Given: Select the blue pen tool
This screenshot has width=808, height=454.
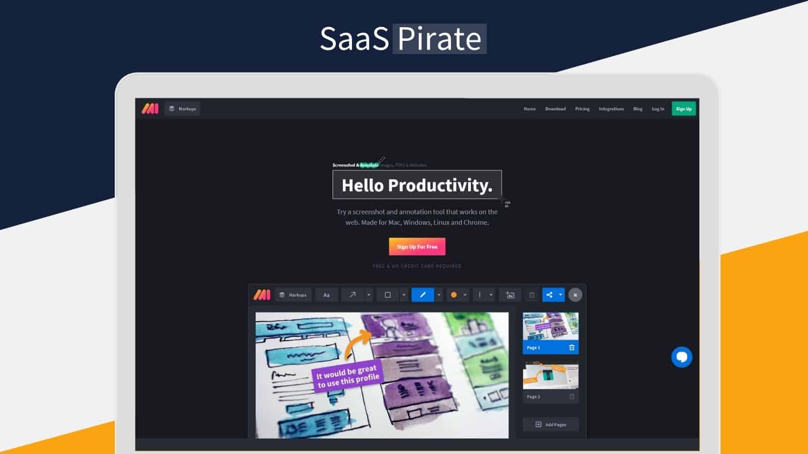Looking at the screenshot, I should (x=423, y=295).
